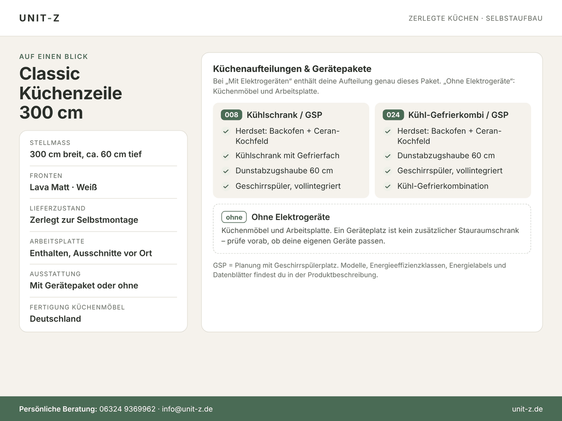The image size is (562, 421).
Task: Click 'Küchenaufteilungen & Gerätepakete' heading
Action: pyautogui.click(x=292, y=69)
